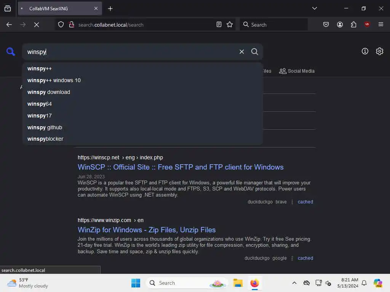The width and height of the screenshot is (390, 292).
Task: Open File Explorer from taskbar
Action: pos(238,283)
